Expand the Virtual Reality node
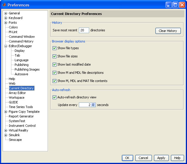Screen dimensions: 187x164 tap(6, 130)
